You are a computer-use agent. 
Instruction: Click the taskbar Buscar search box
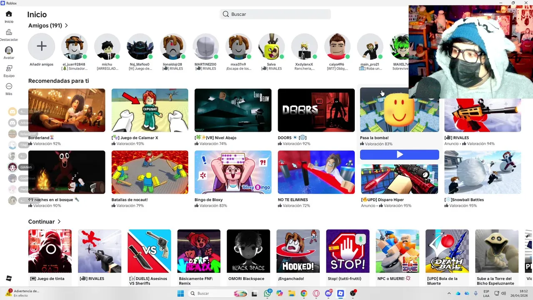pos(217,293)
